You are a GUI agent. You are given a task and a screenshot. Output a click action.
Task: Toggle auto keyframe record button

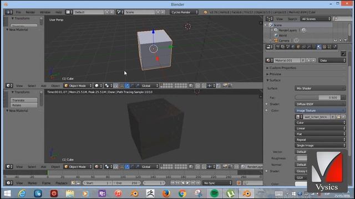point(239,183)
